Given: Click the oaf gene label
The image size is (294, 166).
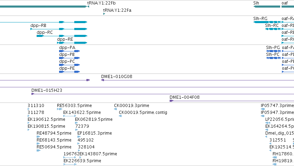Looking at the screenshot, I should 285,3.
